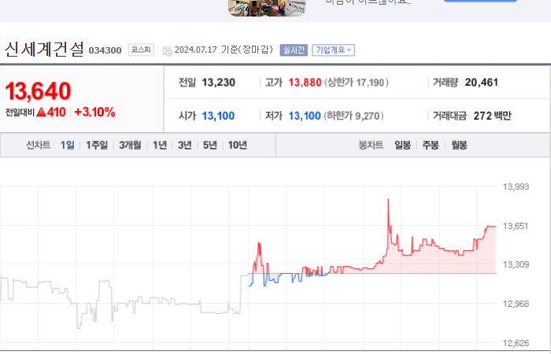The width and height of the screenshot is (551, 354).
Task: Click the calendar clock icon beside date
Action: click(x=167, y=51)
